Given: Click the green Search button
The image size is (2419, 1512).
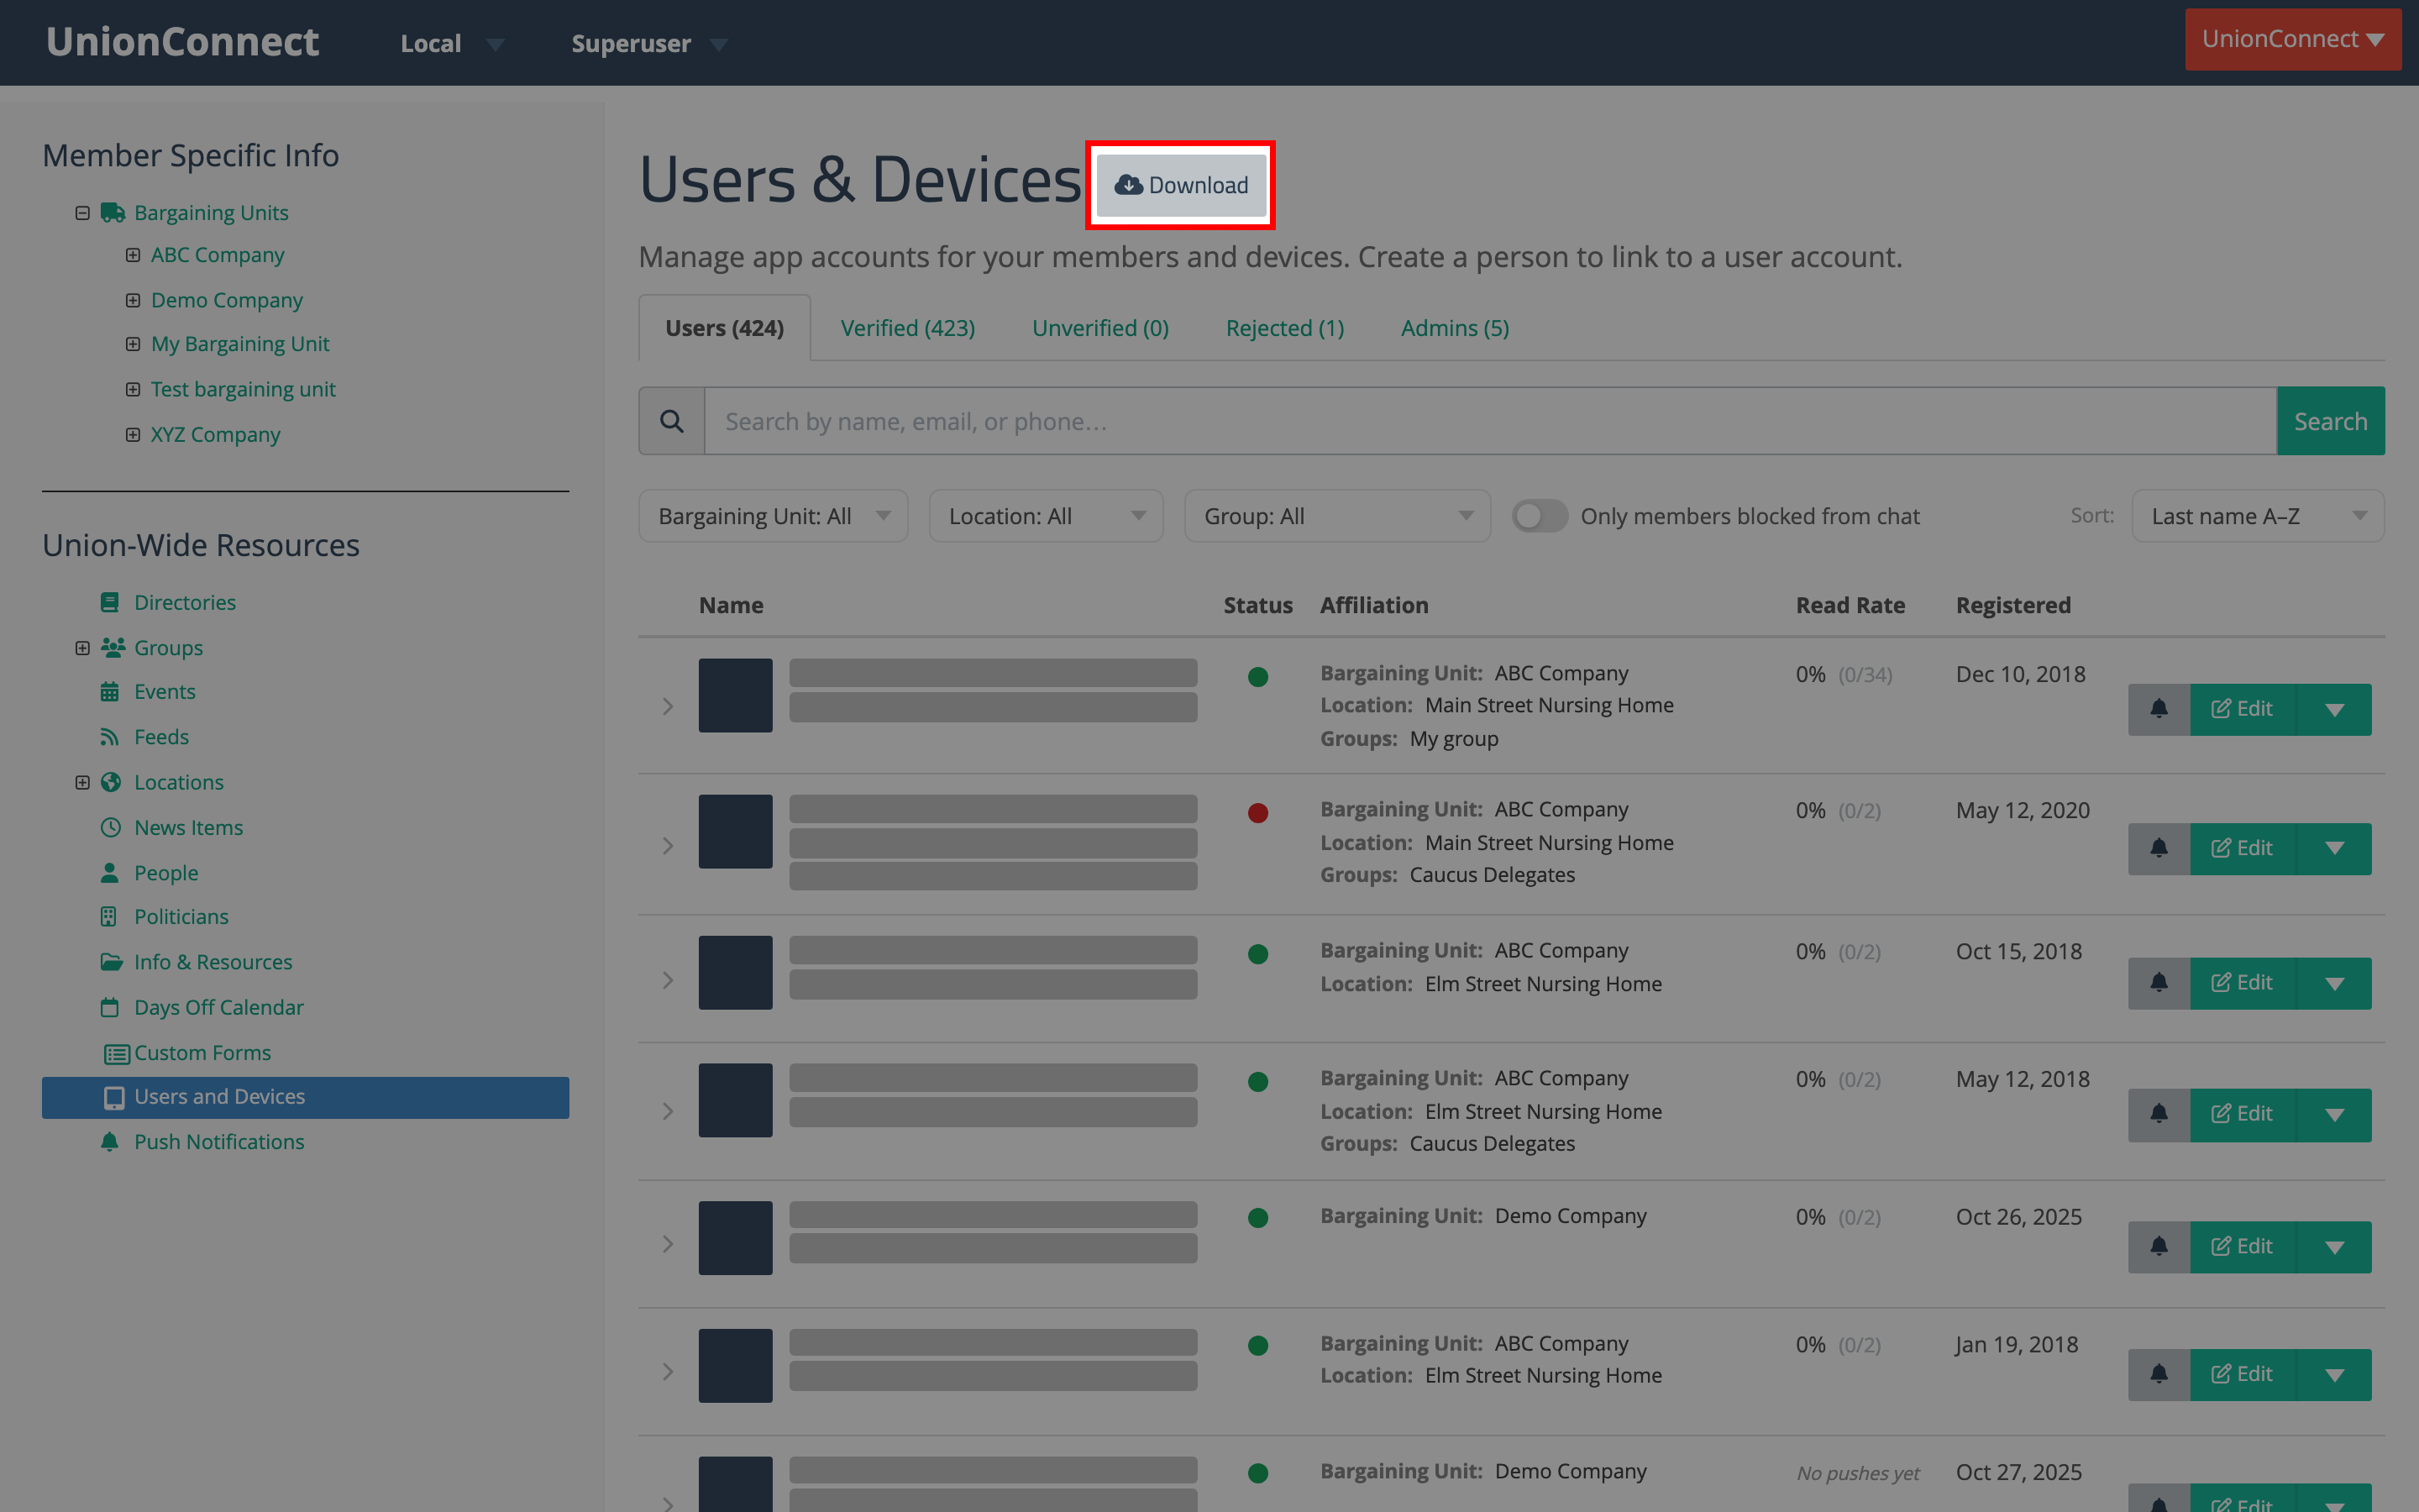Looking at the screenshot, I should point(2330,421).
